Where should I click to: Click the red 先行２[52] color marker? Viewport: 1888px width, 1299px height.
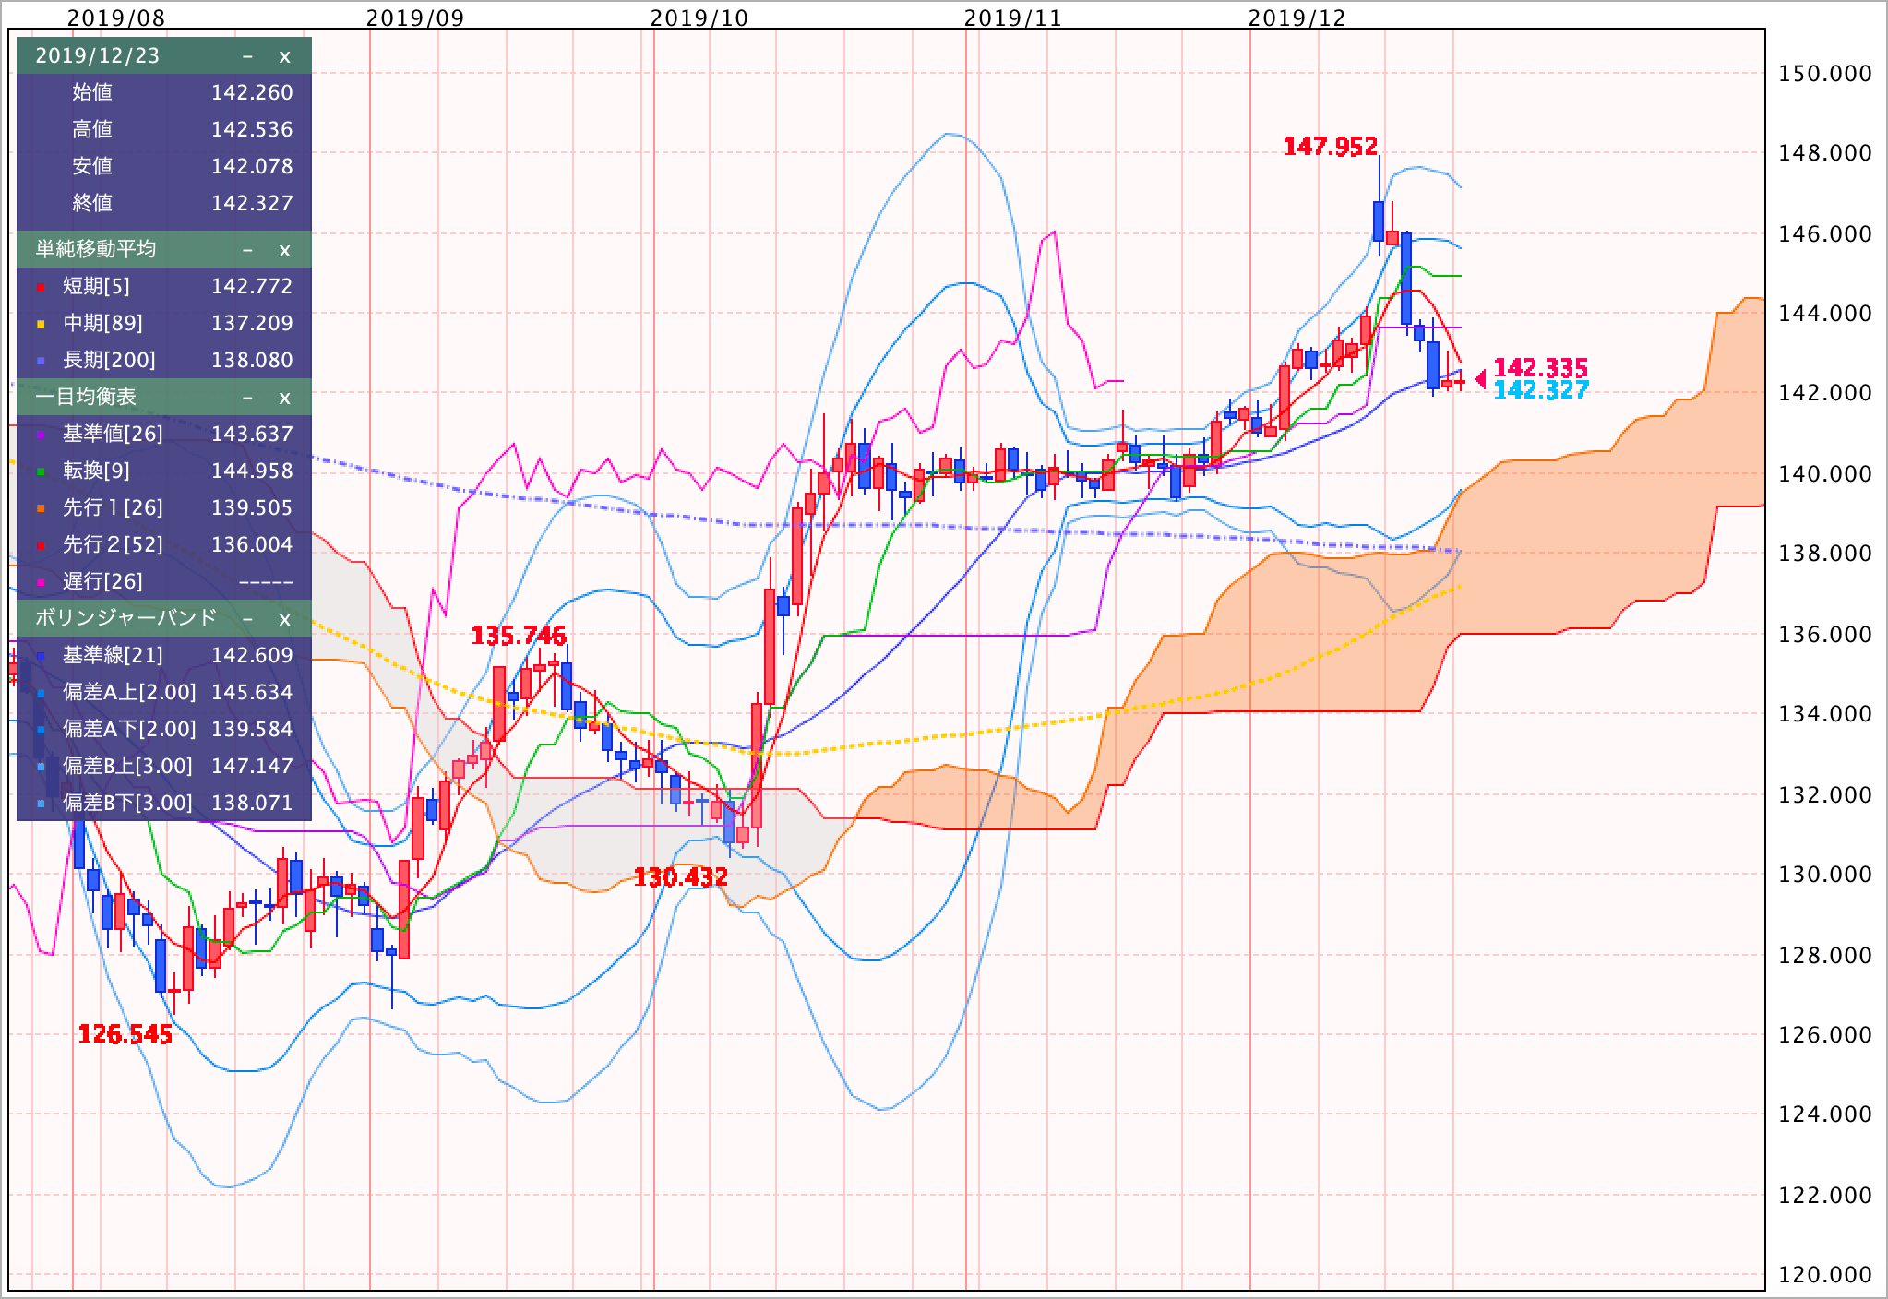[41, 546]
